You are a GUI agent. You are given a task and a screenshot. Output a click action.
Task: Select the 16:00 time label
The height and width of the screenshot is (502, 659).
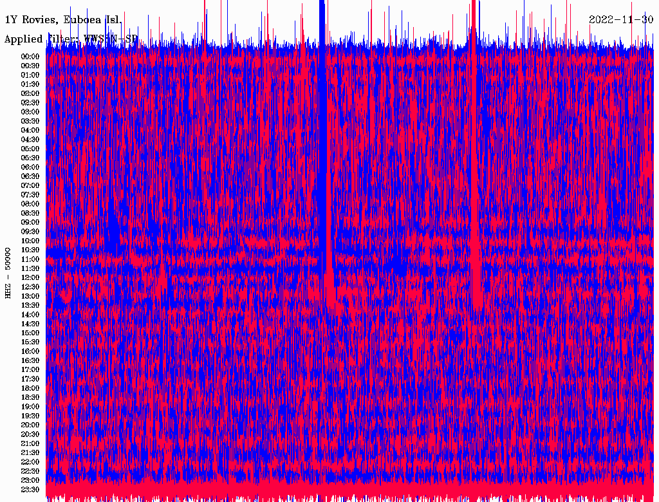[x=30, y=351]
